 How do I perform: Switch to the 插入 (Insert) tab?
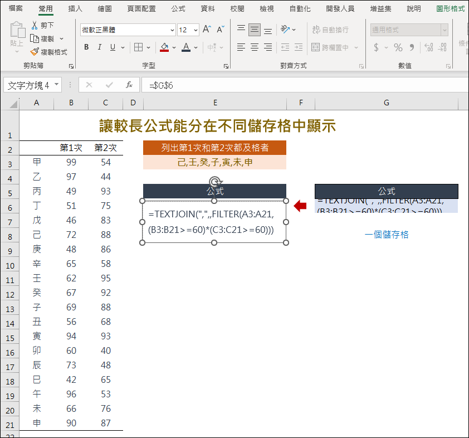75,8
